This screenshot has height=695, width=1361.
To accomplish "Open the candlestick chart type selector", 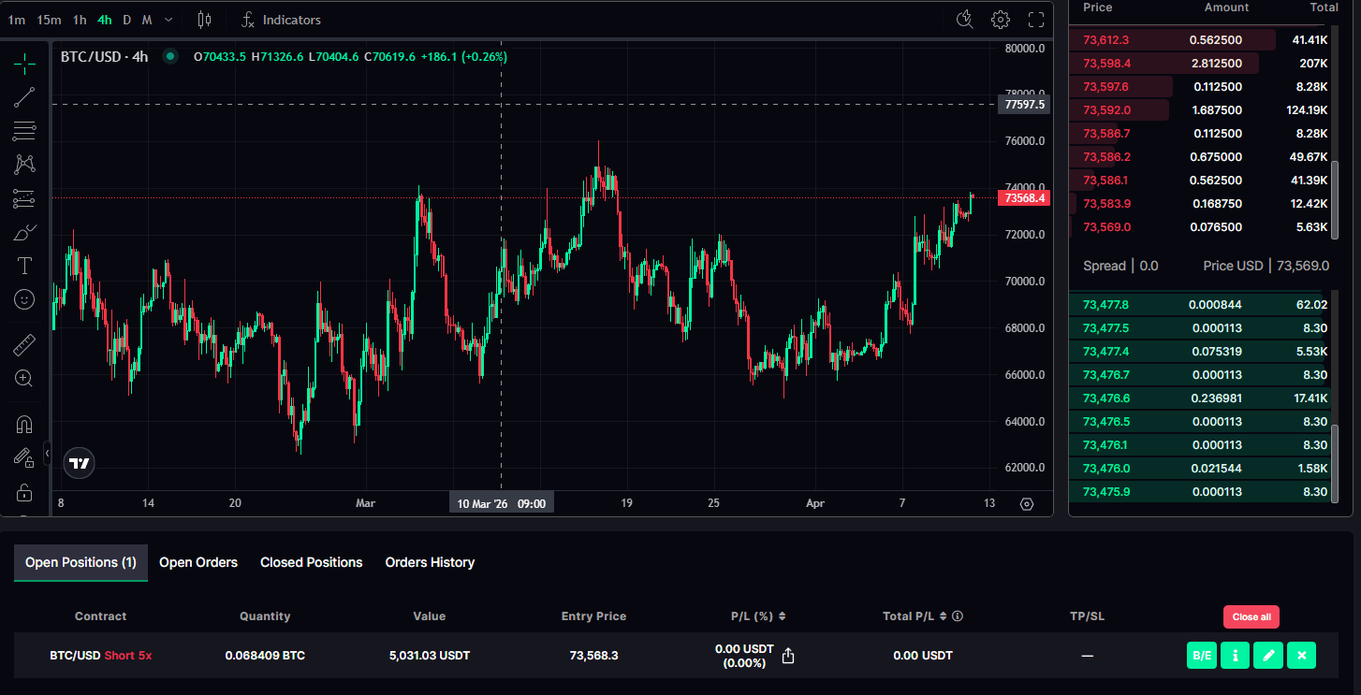I will [205, 20].
